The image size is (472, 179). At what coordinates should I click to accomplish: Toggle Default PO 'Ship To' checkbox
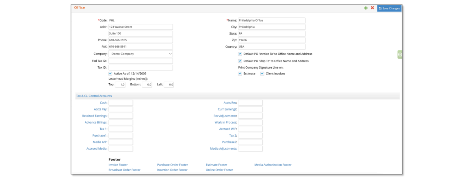pos(240,61)
